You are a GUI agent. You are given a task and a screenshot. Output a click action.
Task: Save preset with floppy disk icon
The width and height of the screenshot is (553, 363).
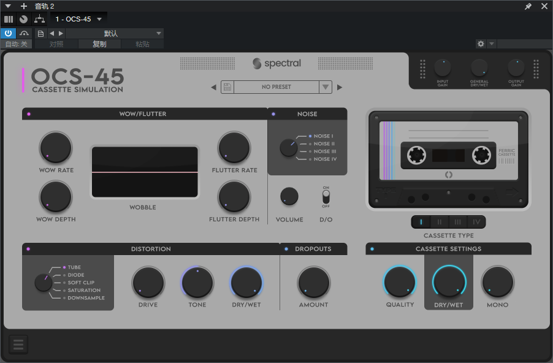tap(227, 87)
